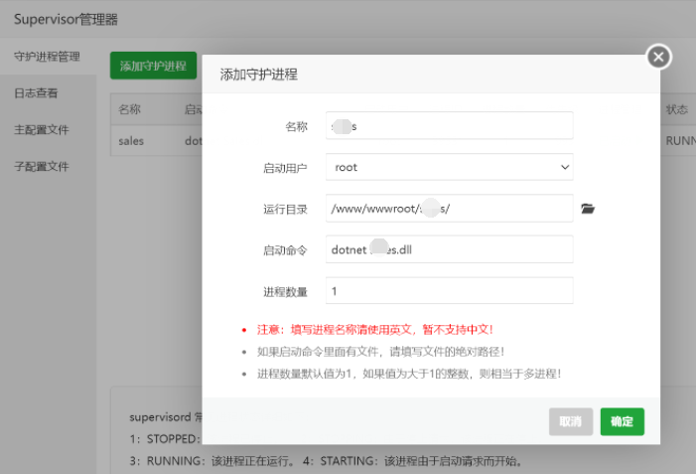
Task: Click the RUNN status cell of sales
Action: [680, 141]
